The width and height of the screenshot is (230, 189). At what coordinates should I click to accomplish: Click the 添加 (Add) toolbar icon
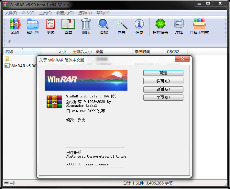point(15,27)
